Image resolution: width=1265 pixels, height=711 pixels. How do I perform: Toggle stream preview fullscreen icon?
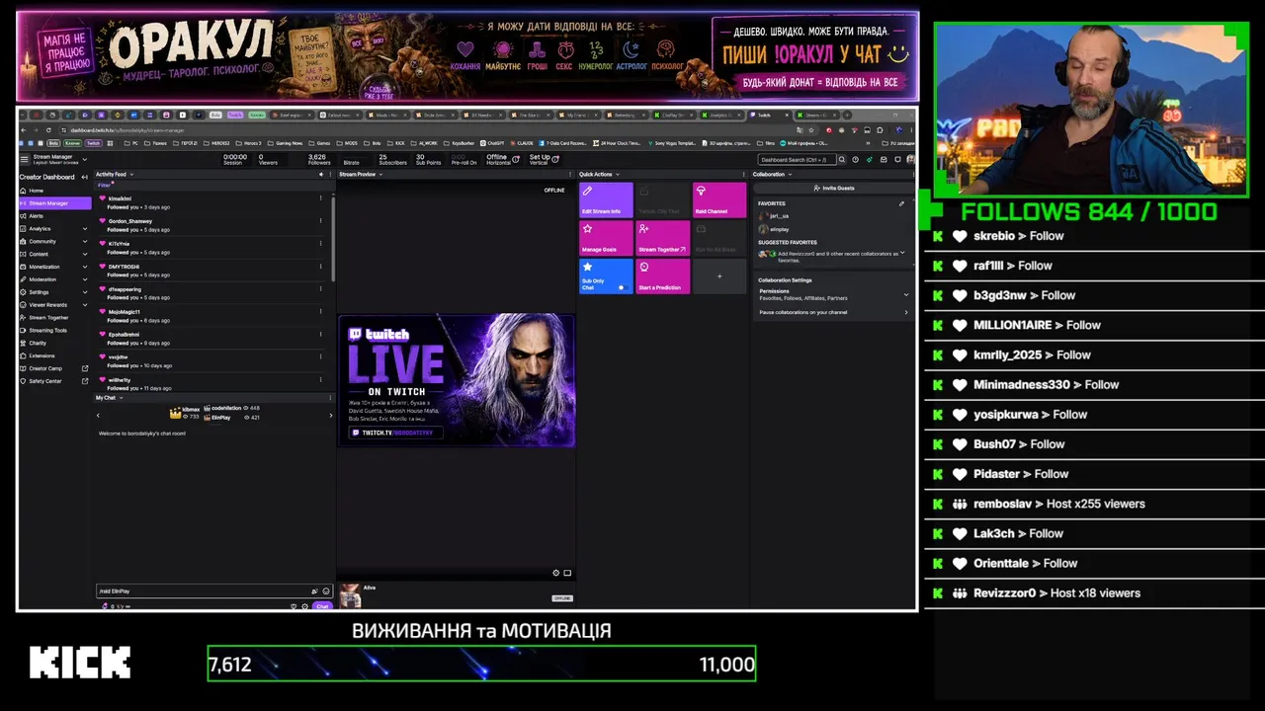click(x=567, y=573)
